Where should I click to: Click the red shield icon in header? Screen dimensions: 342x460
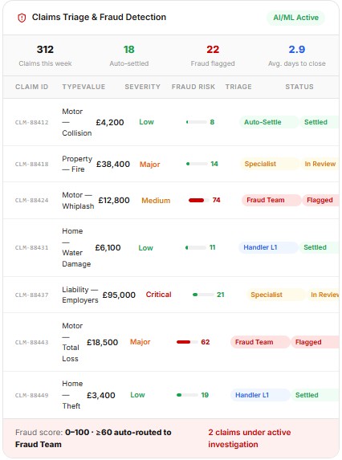(22, 18)
